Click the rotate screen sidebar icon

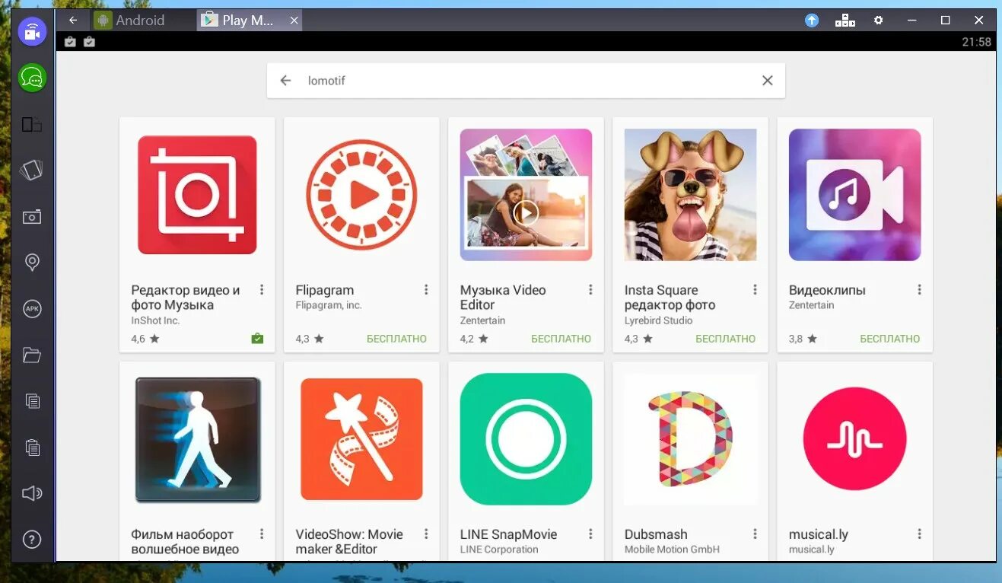(x=32, y=170)
